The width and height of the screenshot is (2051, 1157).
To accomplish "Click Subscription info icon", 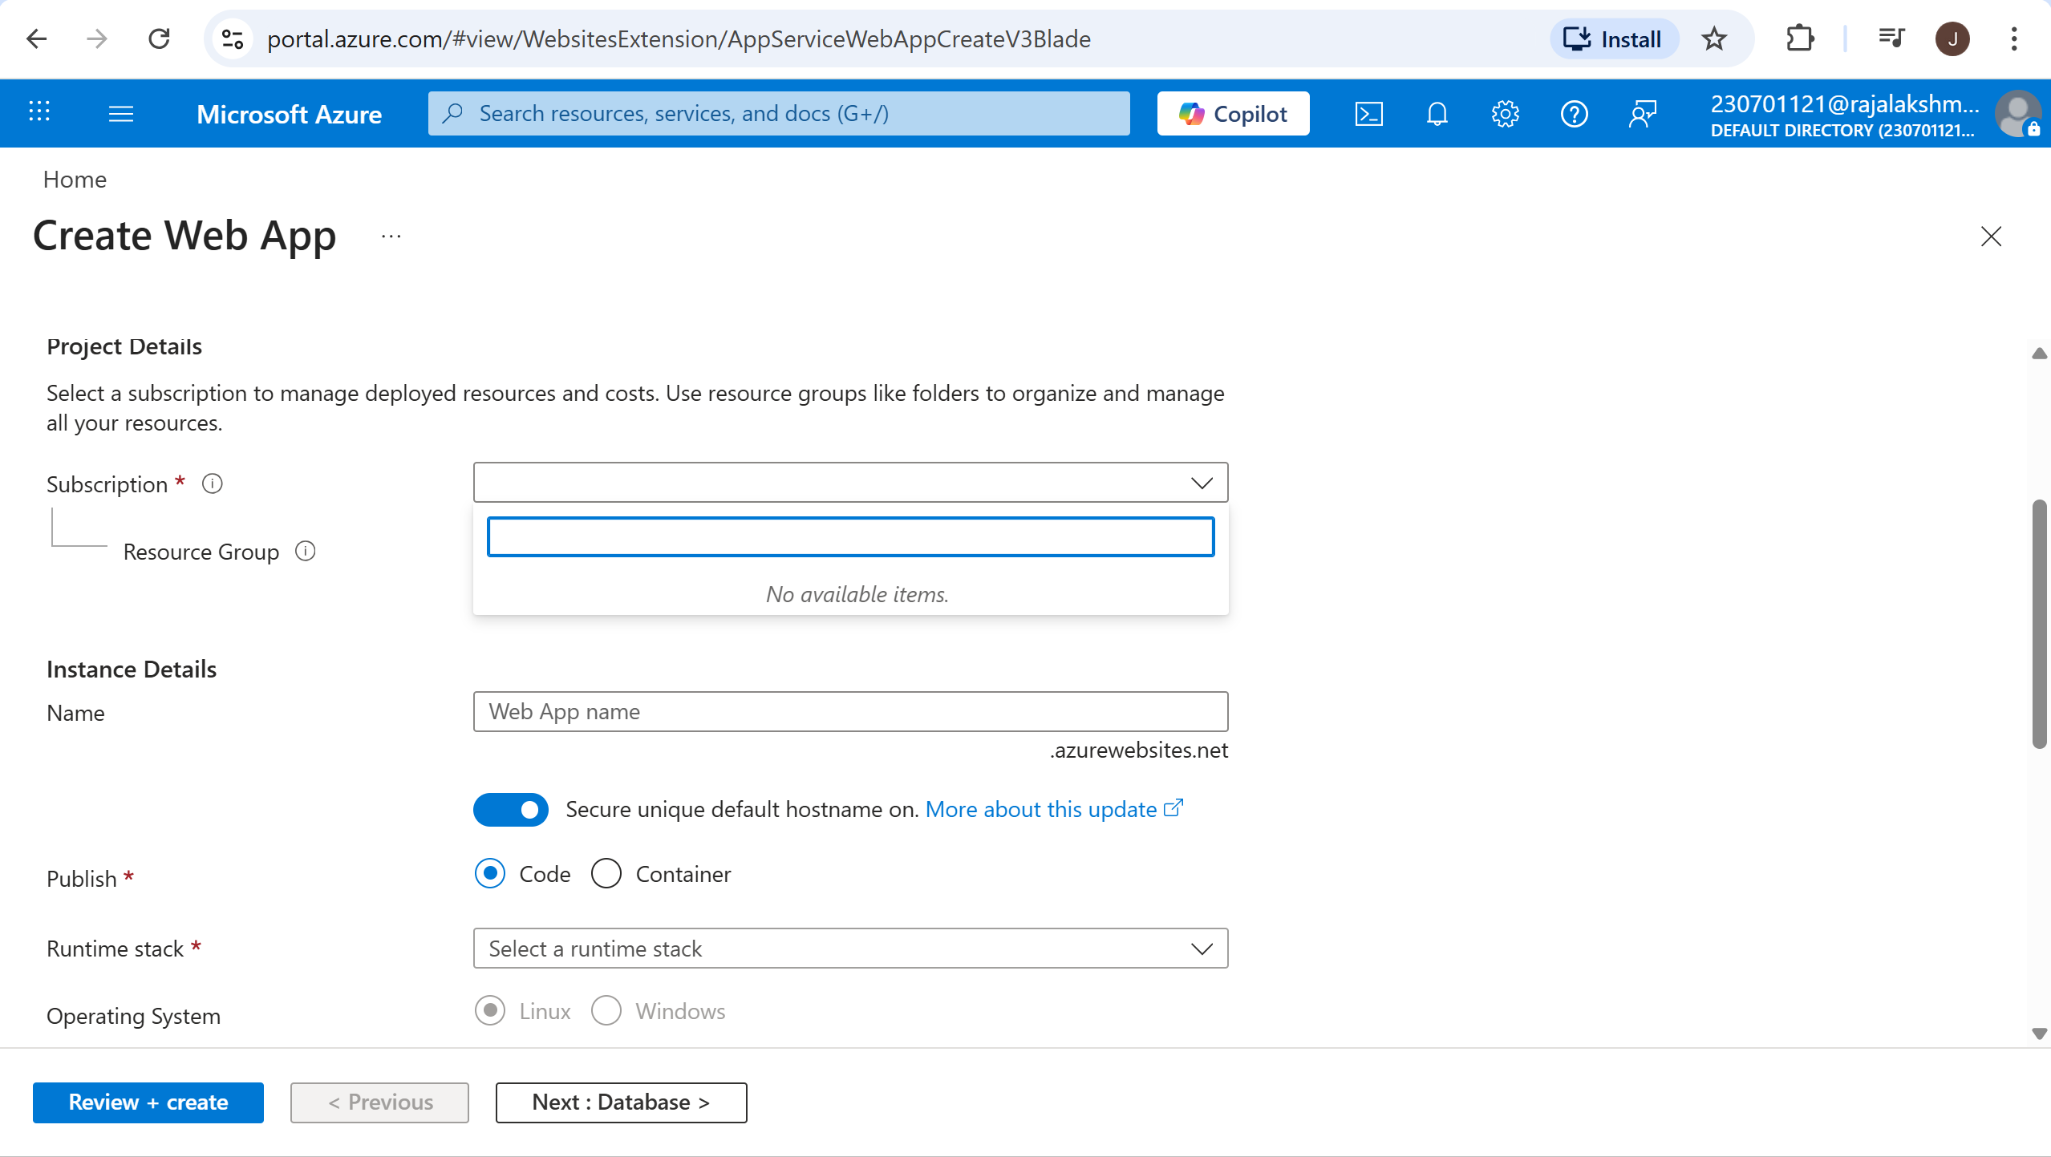I will [212, 483].
